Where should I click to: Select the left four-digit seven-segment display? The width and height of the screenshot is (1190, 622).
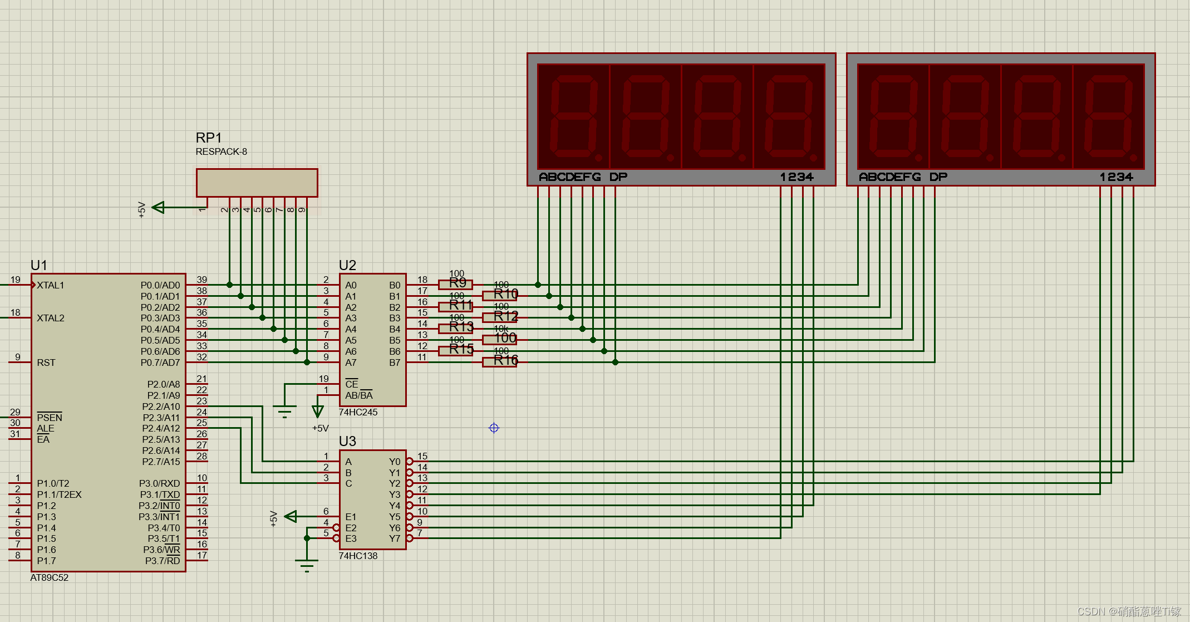point(681,119)
